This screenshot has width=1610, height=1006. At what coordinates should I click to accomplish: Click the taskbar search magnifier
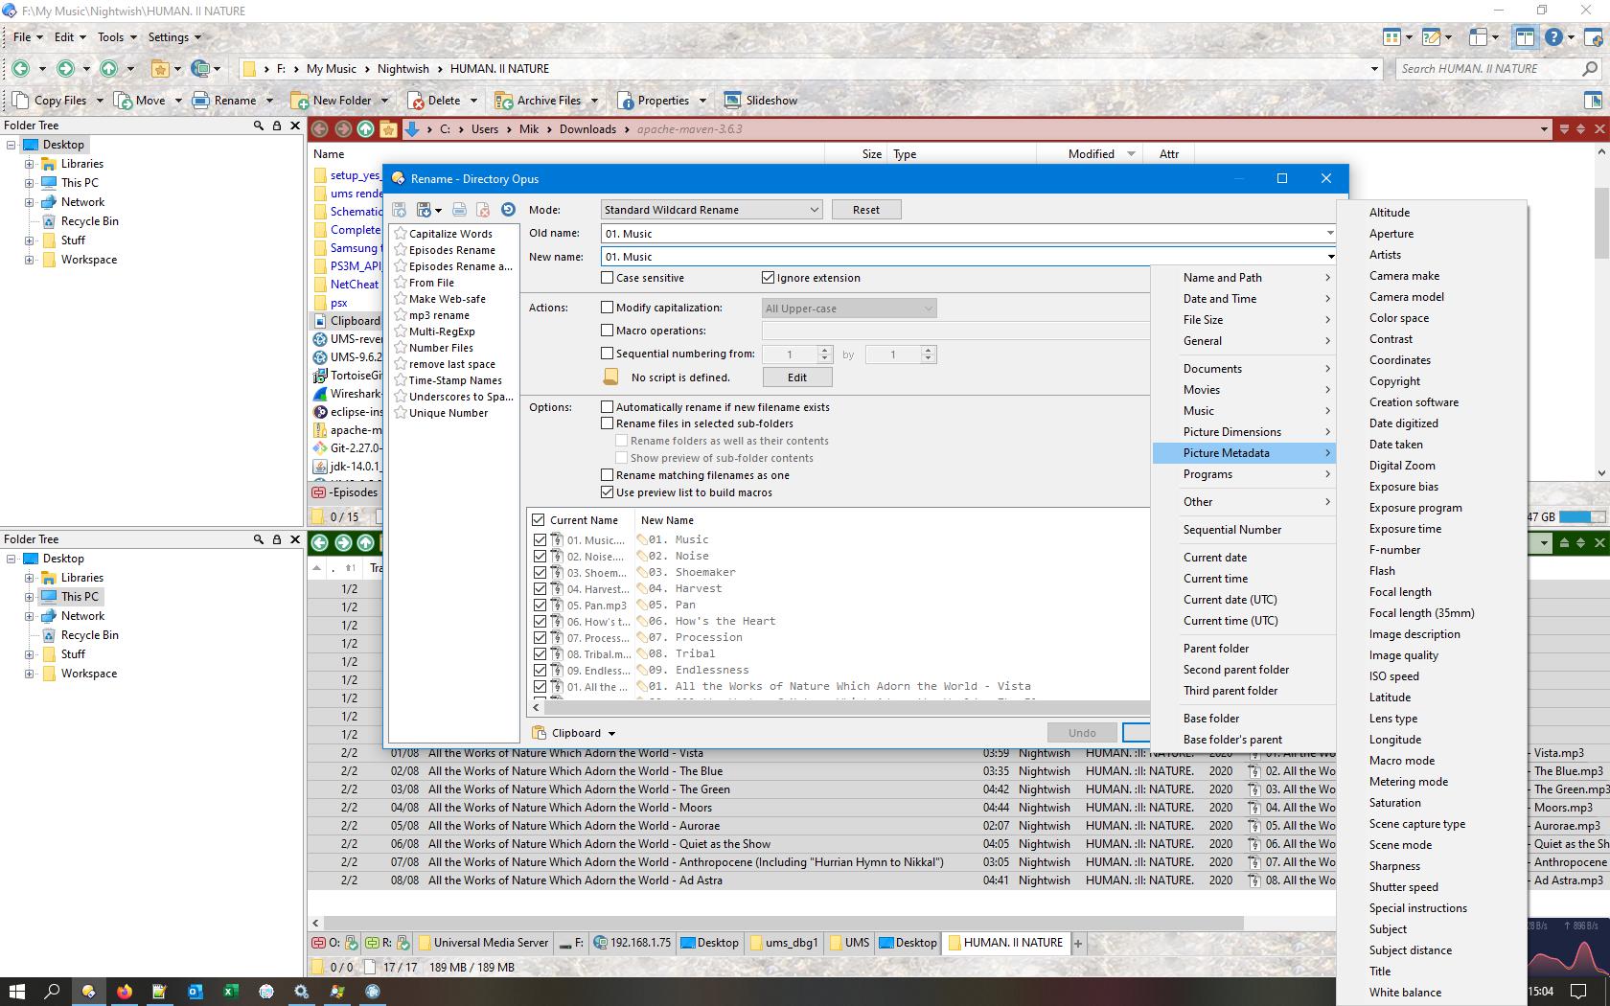(x=53, y=992)
